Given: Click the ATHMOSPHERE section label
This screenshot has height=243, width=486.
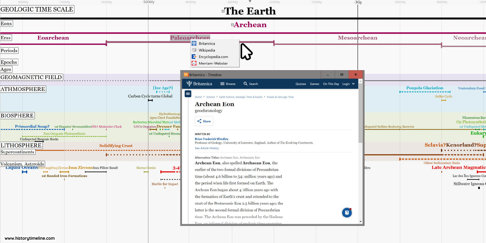Looking at the screenshot, I should pos(23,89).
